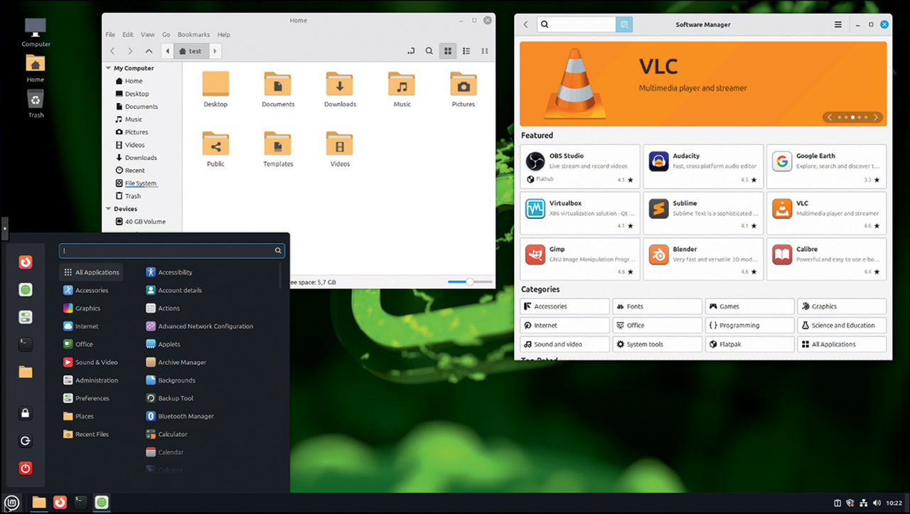The image size is (910, 514).
Task: Open the terminal from the taskbar
Action: [x=81, y=503]
